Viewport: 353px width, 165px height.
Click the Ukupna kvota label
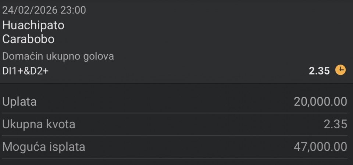point(39,124)
